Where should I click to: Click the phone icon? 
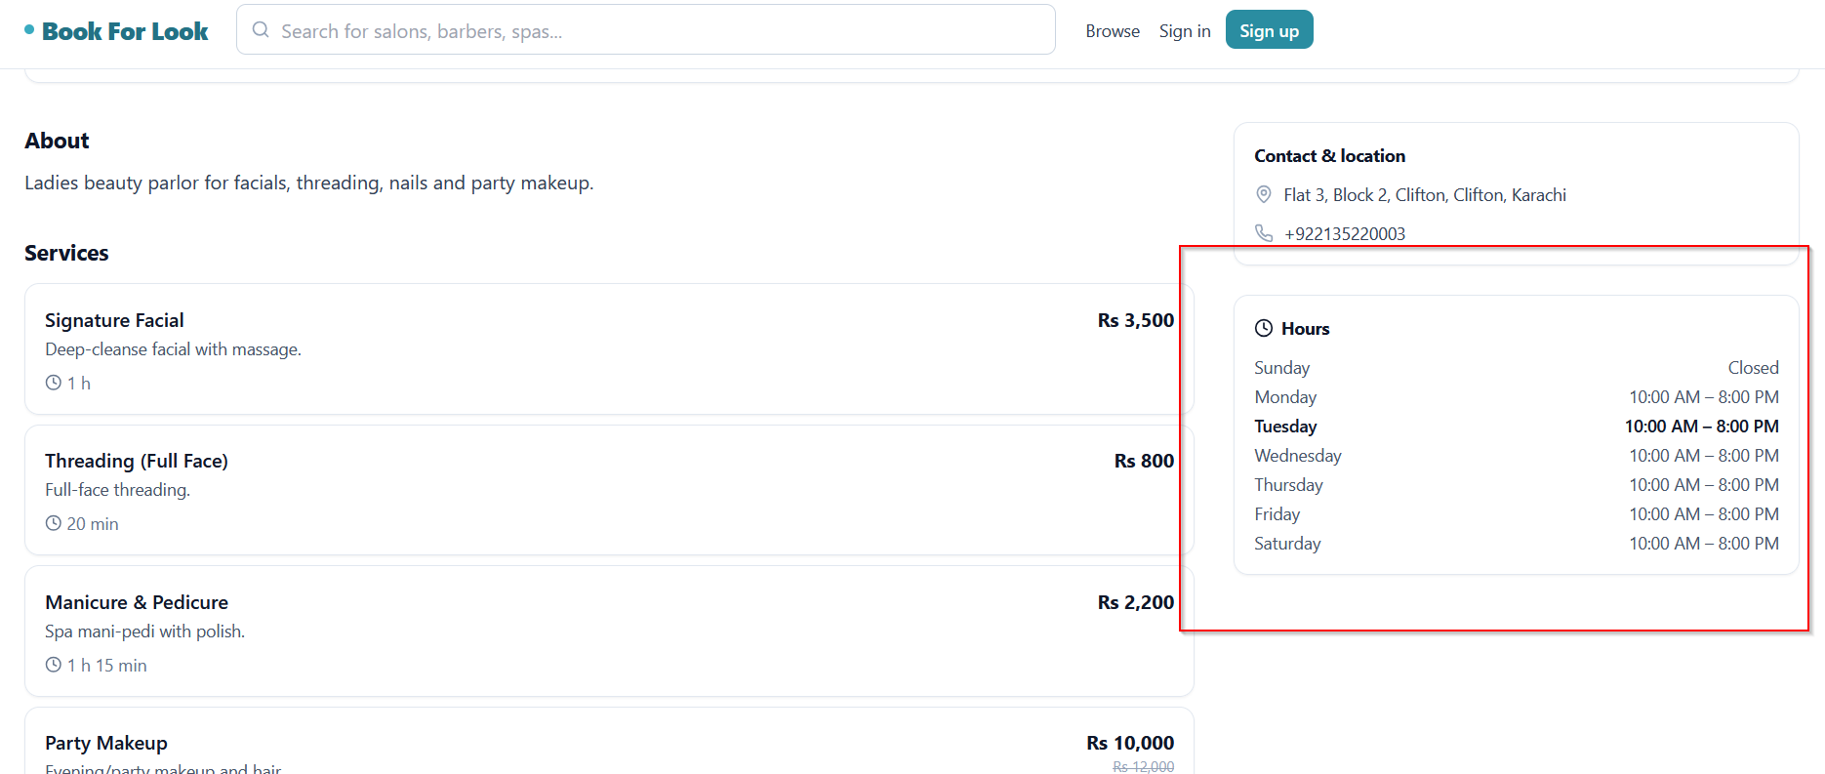pos(1264,233)
